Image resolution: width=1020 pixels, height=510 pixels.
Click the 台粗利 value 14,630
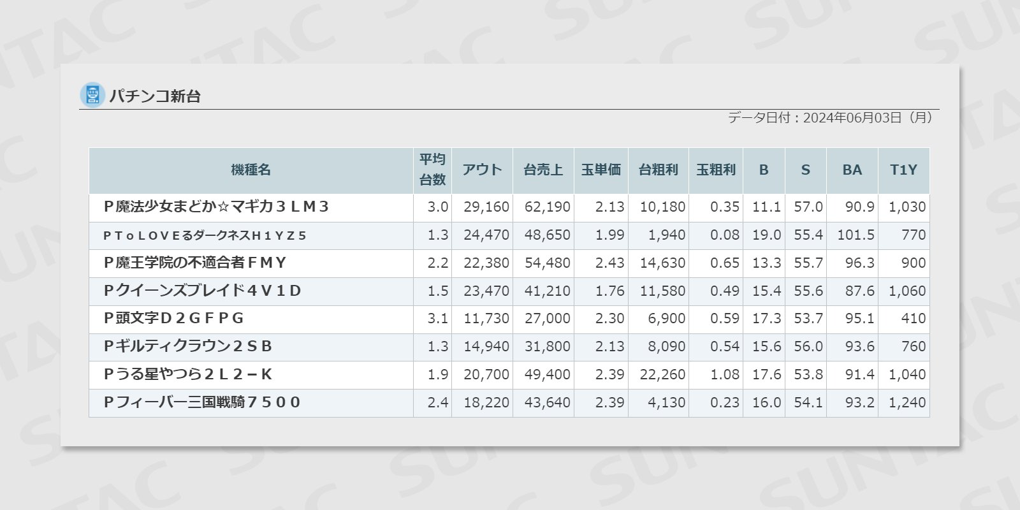[662, 263]
